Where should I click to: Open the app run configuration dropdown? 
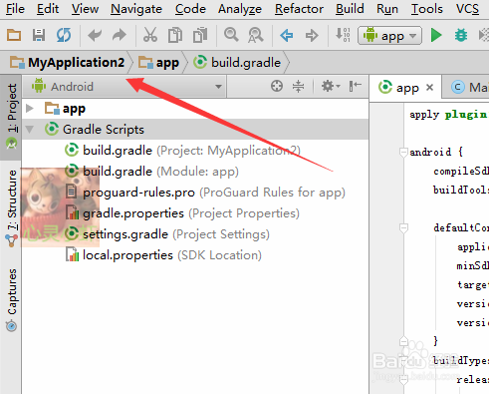pyautogui.click(x=389, y=35)
